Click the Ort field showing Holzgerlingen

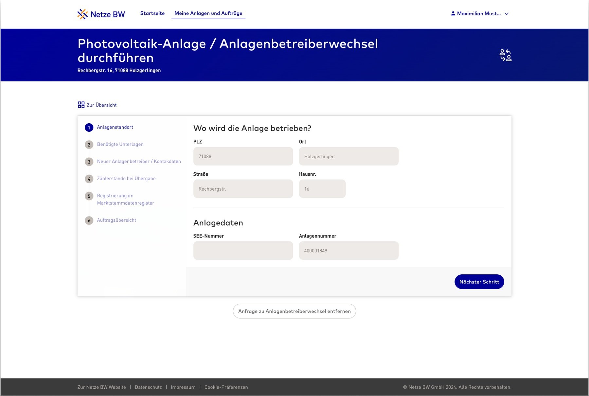click(x=349, y=156)
